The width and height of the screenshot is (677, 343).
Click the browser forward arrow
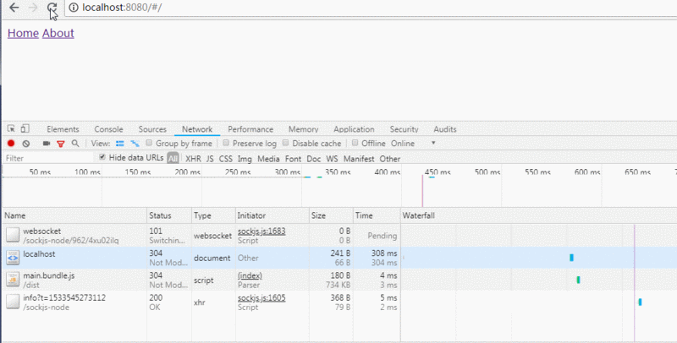tap(33, 8)
